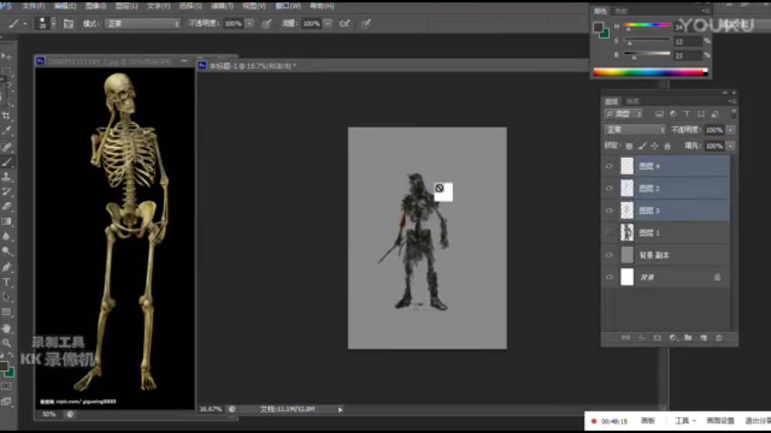Open the brush mode 正常 dropdown
Image resolution: width=771 pixels, height=433 pixels.
142,23
